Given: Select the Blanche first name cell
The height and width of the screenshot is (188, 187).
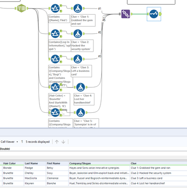Looking at the screenshot, I should pyautogui.click(x=57, y=183).
